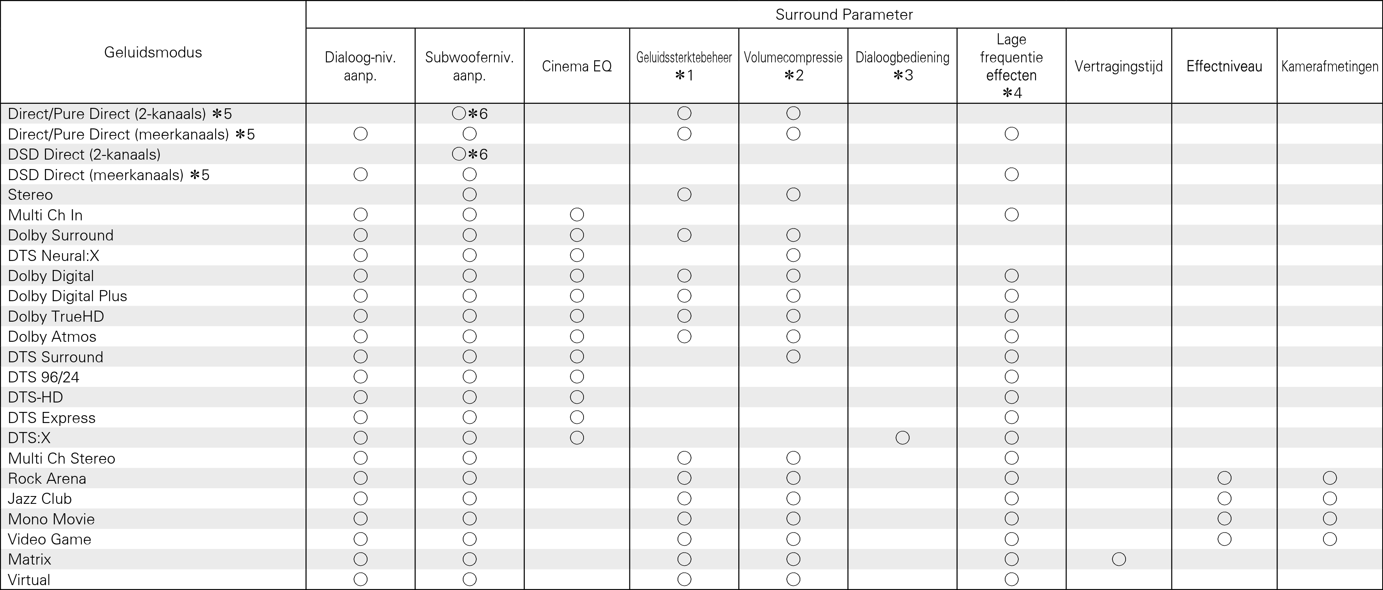Click the Cinema EQ column header
This screenshot has height=590, width=1383.
point(577,66)
